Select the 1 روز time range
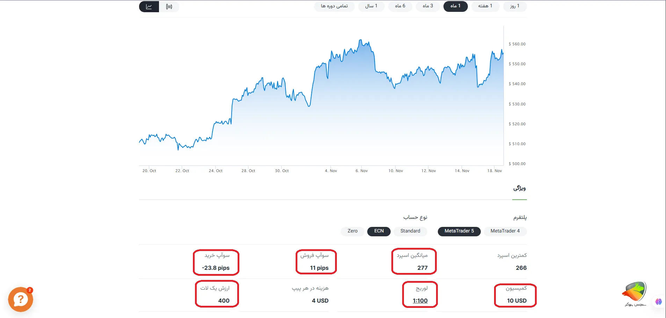Screen dimensions: 666x318 click(515, 6)
